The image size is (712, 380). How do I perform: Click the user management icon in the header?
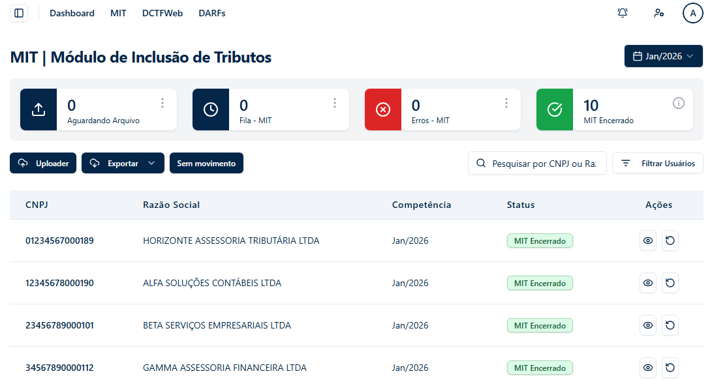[659, 12]
